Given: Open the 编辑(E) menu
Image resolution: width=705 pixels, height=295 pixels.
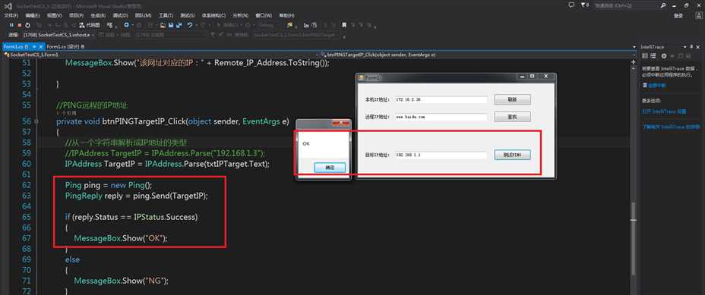Looking at the screenshot, I should [x=33, y=15].
